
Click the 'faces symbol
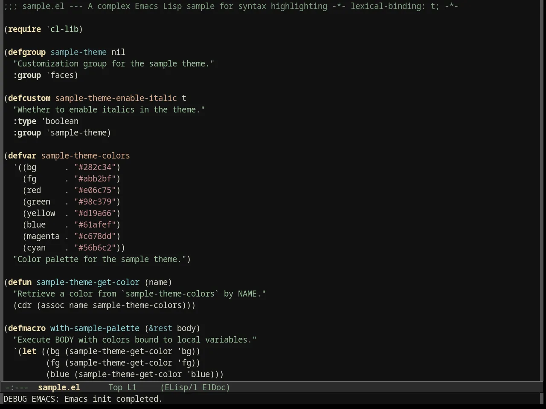(x=60, y=75)
